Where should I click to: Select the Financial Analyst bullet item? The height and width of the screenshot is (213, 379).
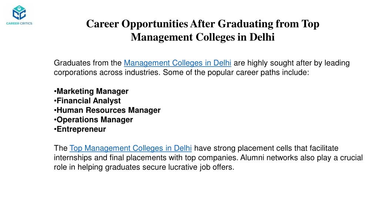[x=87, y=101]
